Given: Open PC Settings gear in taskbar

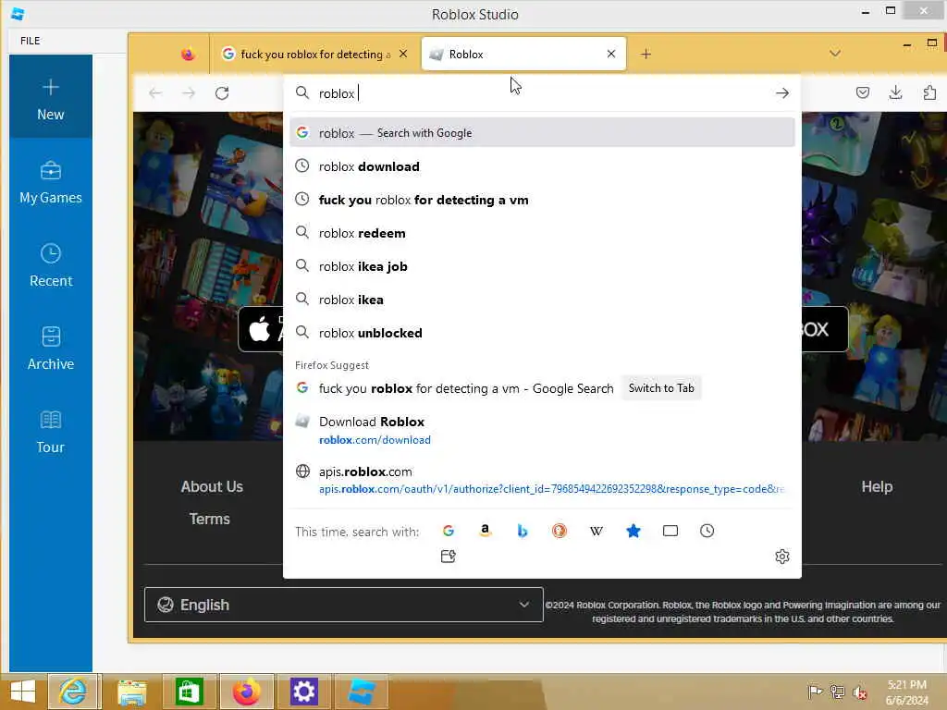Looking at the screenshot, I should tap(303, 692).
